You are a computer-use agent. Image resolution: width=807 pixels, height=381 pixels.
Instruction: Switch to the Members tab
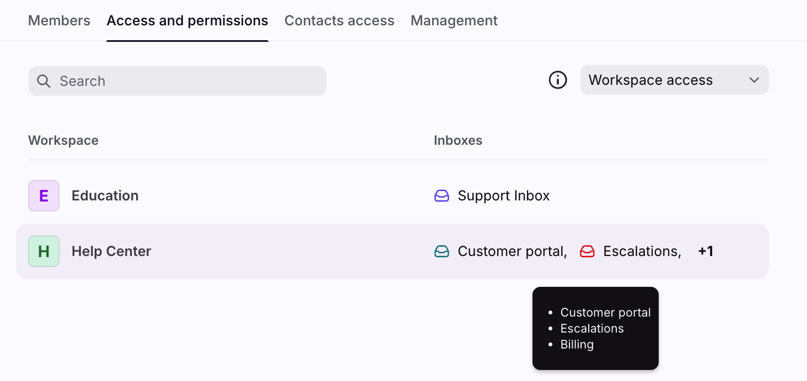[59, 21]
